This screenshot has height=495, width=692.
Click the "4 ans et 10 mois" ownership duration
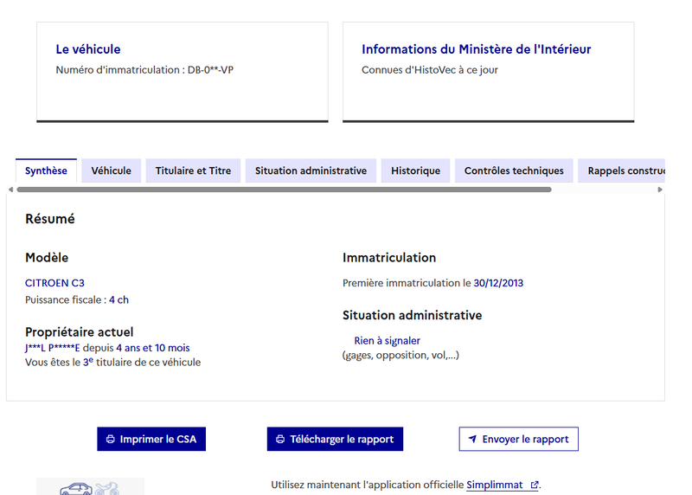(x=153, y=348)
